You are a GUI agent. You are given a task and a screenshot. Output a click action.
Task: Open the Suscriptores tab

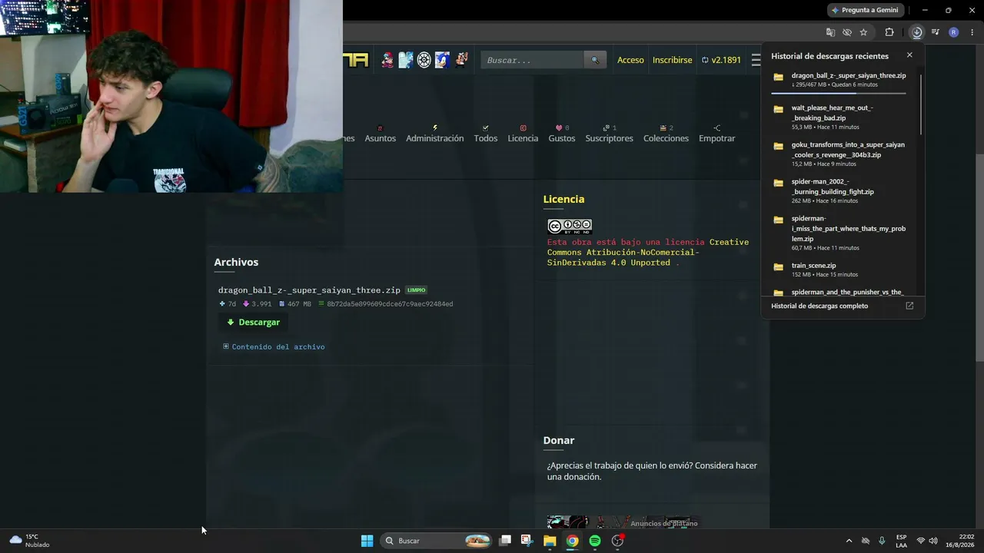pyautogui.click(x=610, y=134)
